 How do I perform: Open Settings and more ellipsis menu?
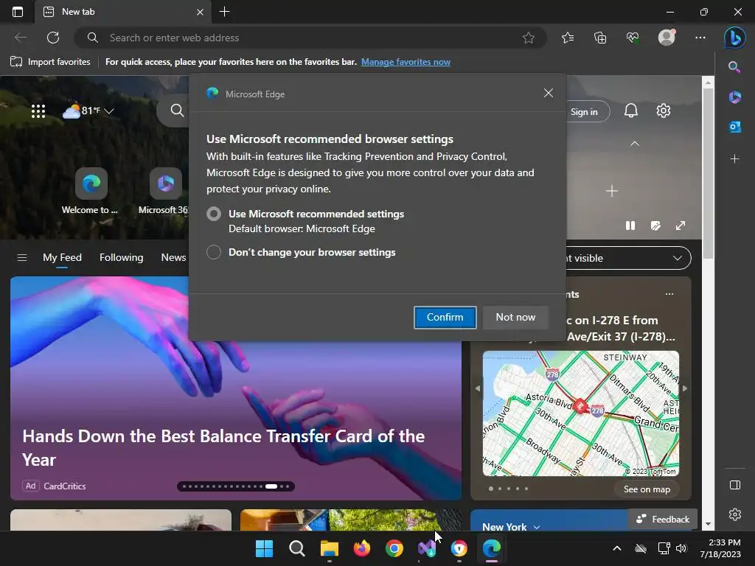click(700, 38)
